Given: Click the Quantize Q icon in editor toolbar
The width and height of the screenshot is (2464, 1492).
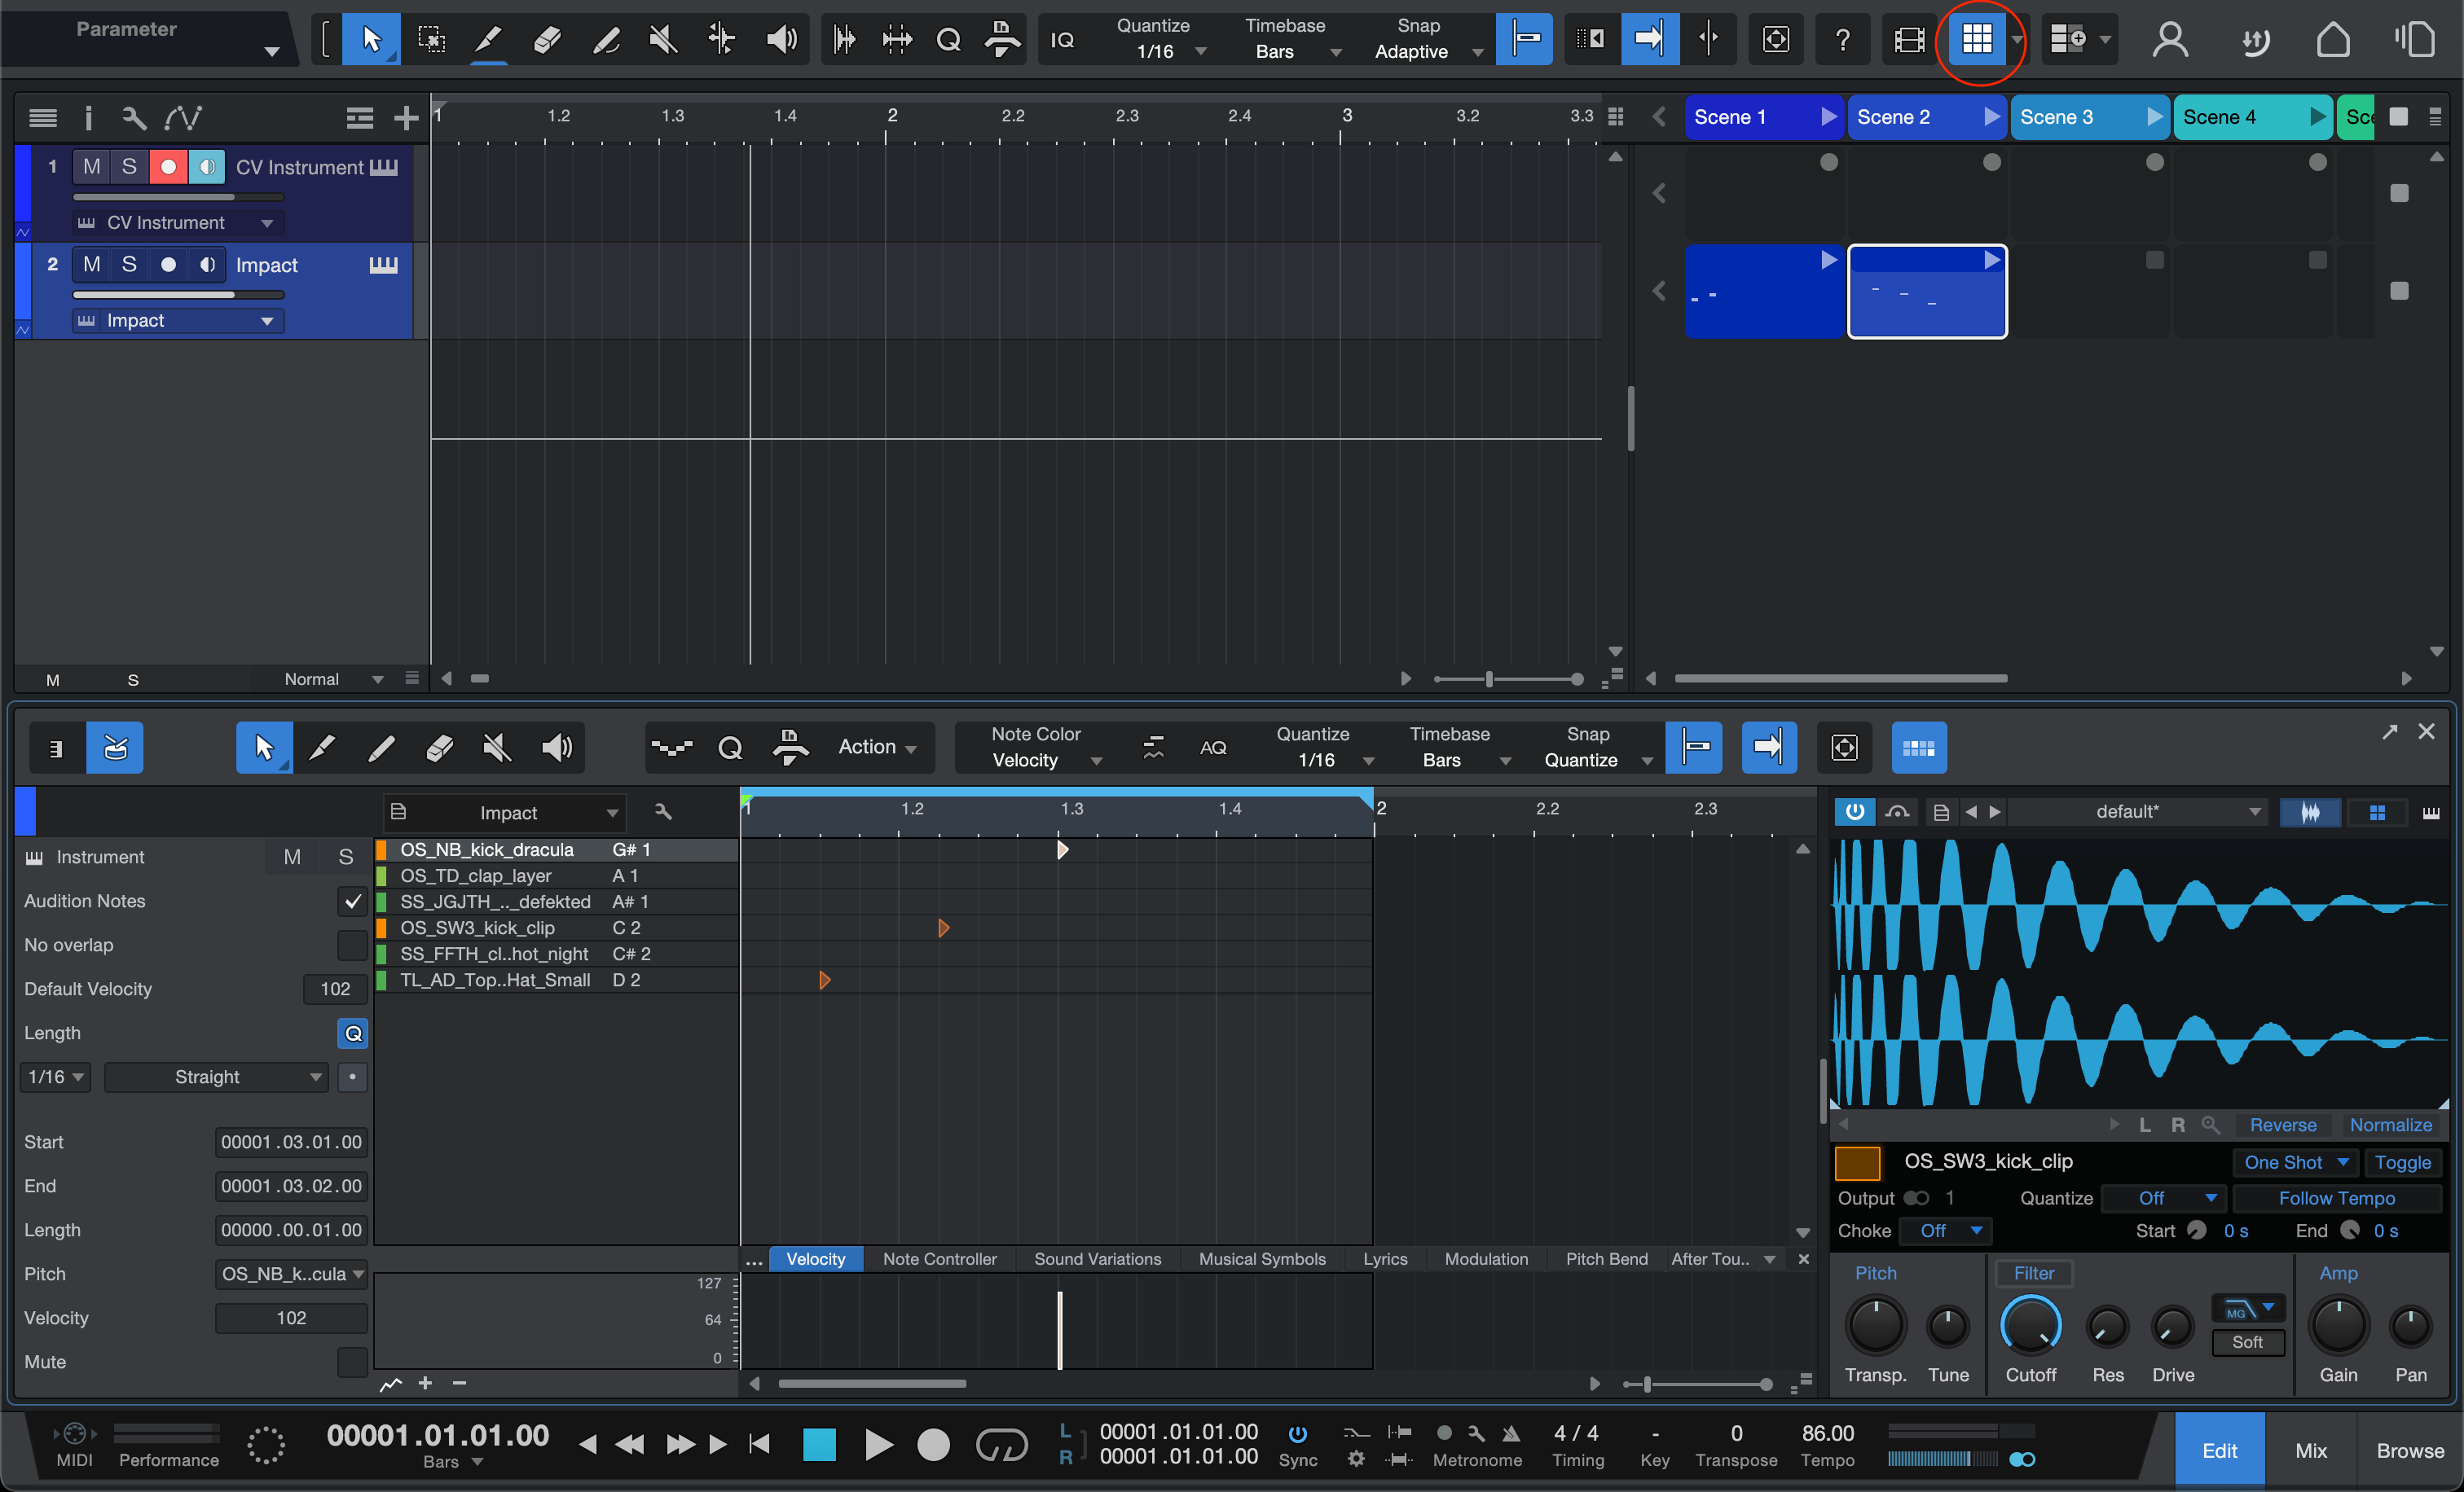Looking at the screenshot, I should tap(731, 748).
